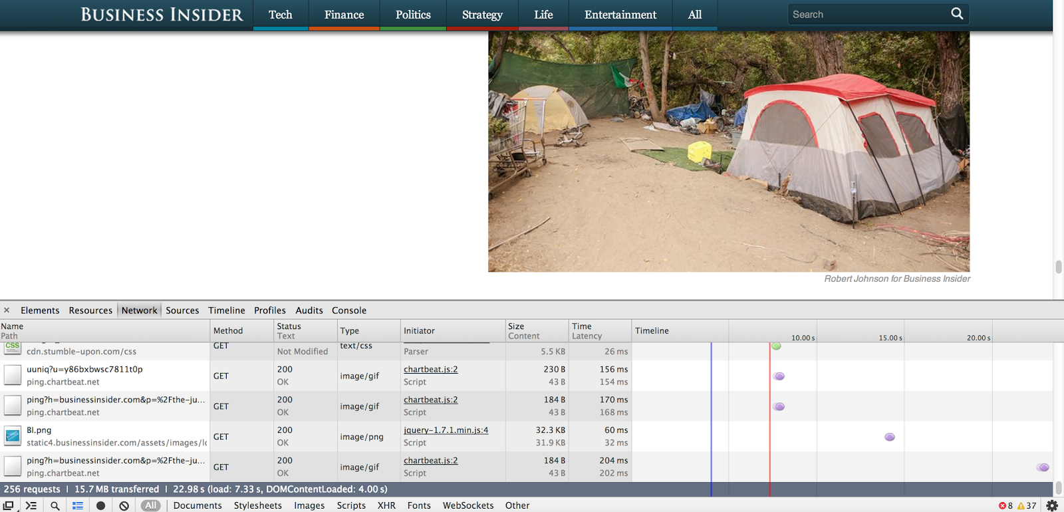This screenshot has width=1064, height=512.
Task: Open the Resources tab
Action: tap(90, 310)
